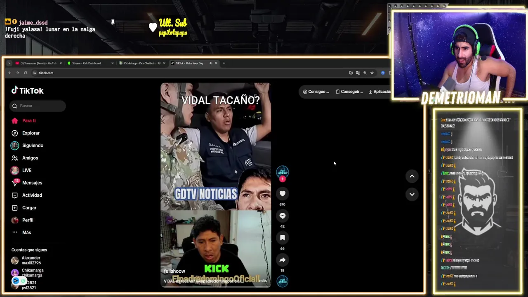Open the LIVE sidebar entry
Screen dimensions: 528x297
tap(21, 170)
